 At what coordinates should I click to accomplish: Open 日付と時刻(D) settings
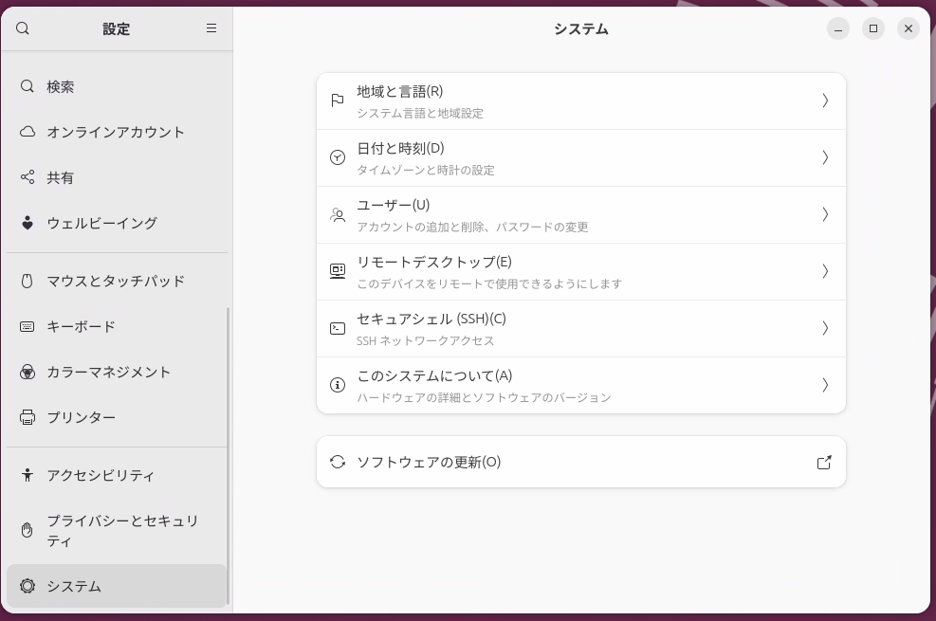580,157
